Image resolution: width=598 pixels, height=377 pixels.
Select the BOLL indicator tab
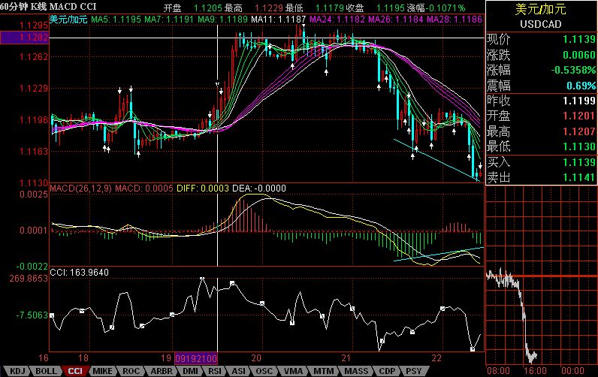tap(46, 371)
